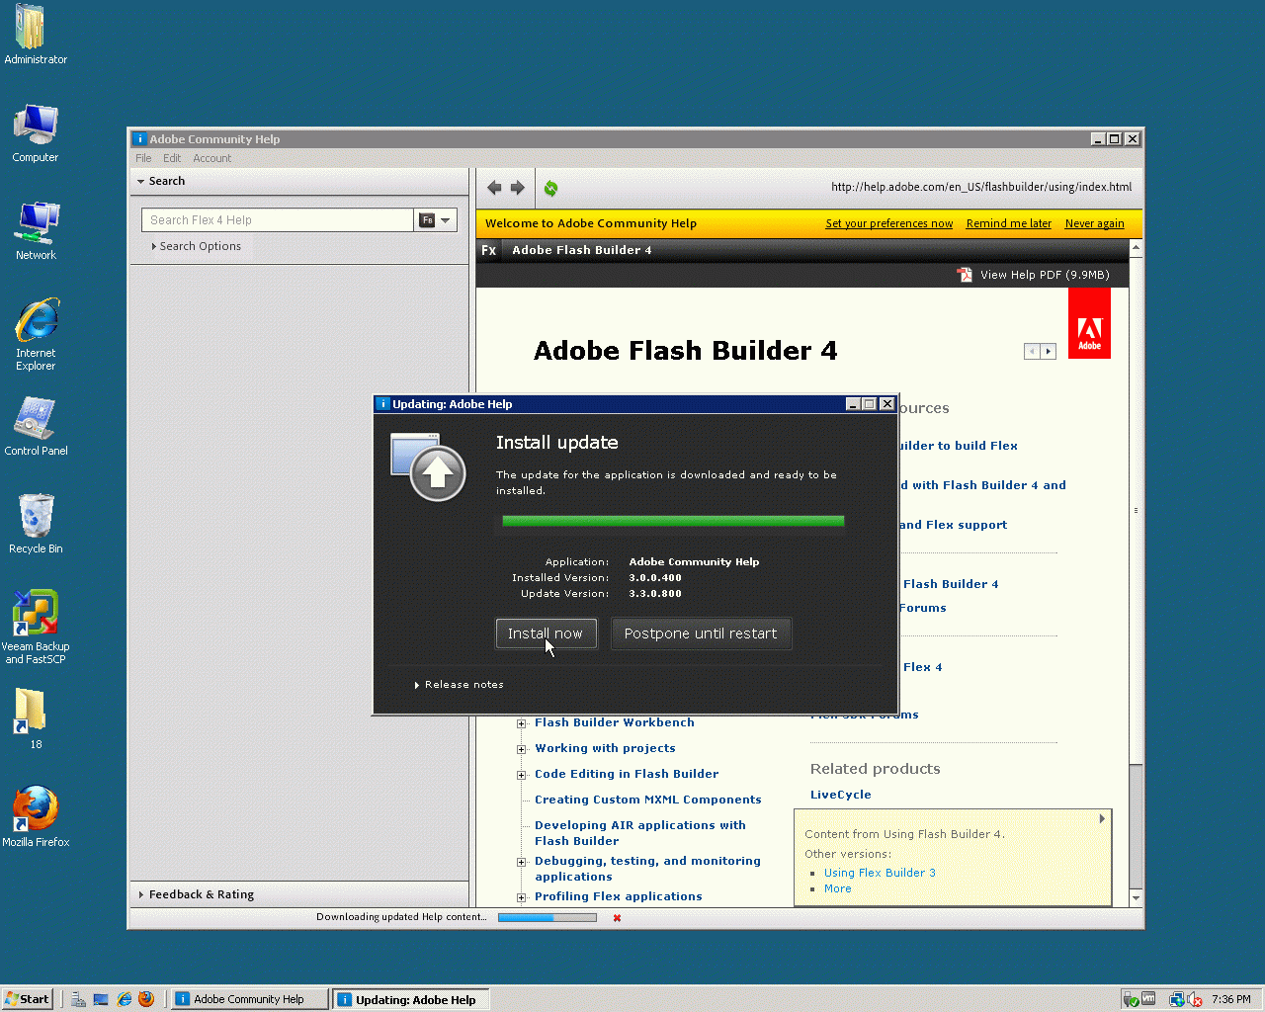The image size is (1265, 1012).
Task: Launch Mozilla Firefox from desktop
Action: click(36, 817)
